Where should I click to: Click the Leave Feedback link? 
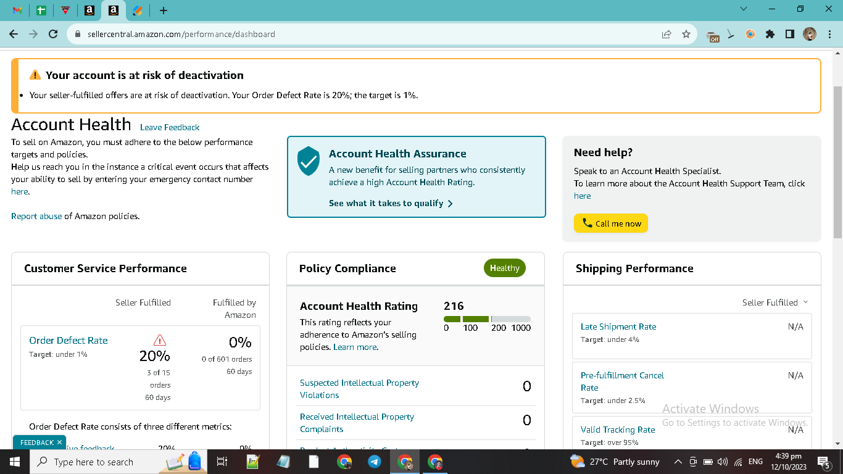(x=170, y=127)
